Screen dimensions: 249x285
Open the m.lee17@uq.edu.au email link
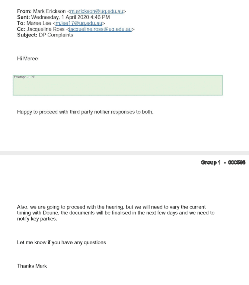pos(79,23)
